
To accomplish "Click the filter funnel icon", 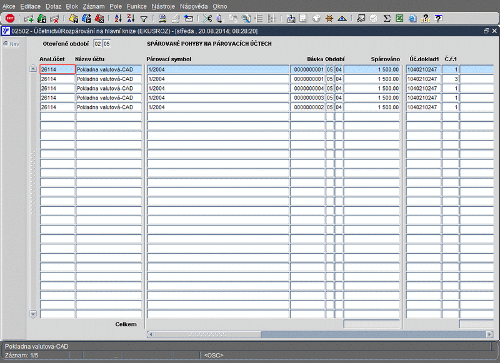I will pos(144,19).
